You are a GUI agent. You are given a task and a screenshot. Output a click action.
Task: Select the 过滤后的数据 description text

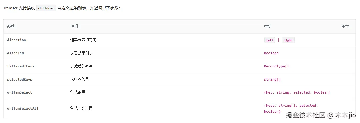(x=82, y=66)
